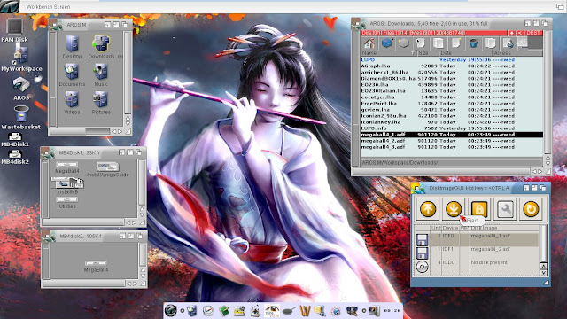This screenshot has width=567, height=319.
Task: Click the Eject button in DiskImageGUI
Action: 454,209
